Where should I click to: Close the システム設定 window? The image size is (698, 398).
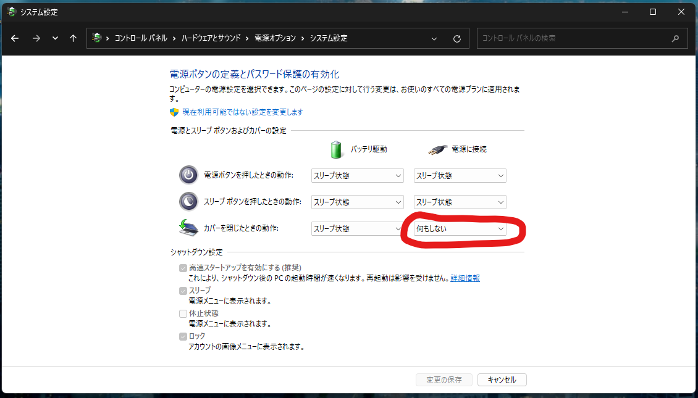(x=681, y=12)
